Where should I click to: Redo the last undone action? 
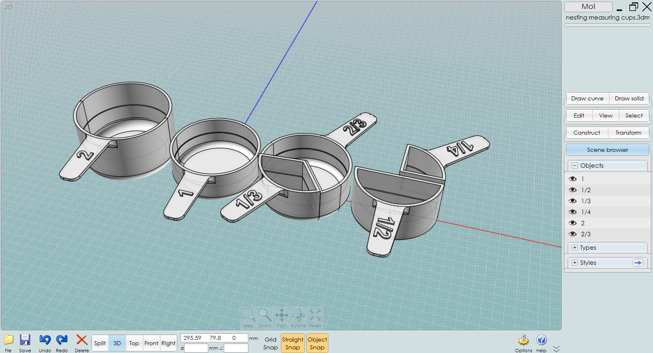tap(62, 340)
